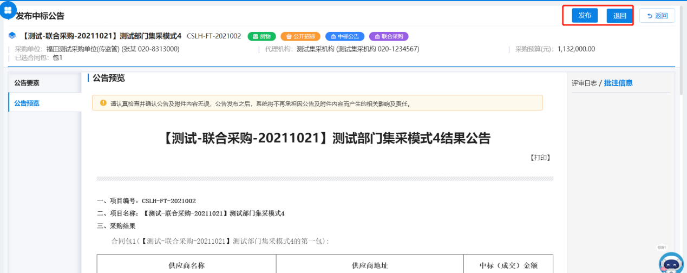Click the purple 联合采购 tag

coord(389,36)
